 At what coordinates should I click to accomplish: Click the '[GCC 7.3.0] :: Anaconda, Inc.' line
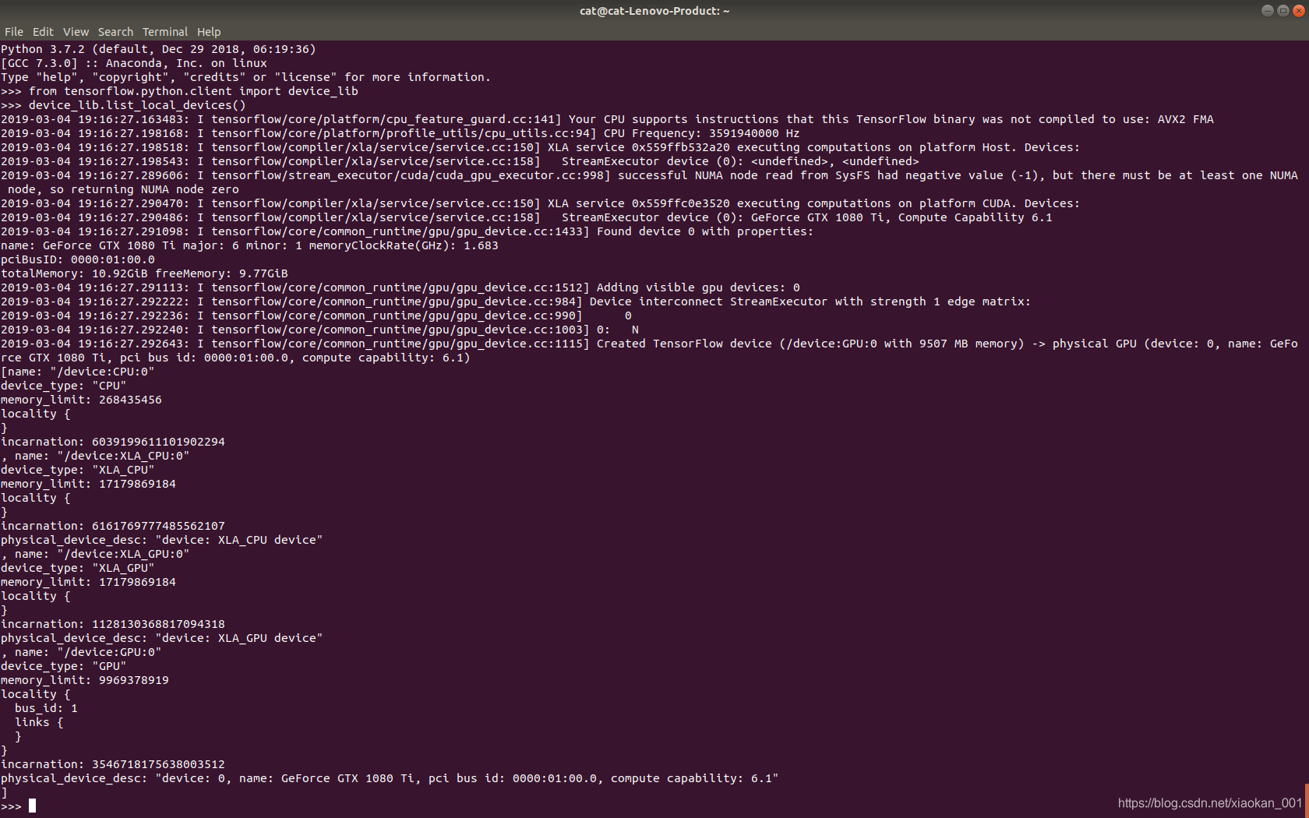[x=134, y=63]
